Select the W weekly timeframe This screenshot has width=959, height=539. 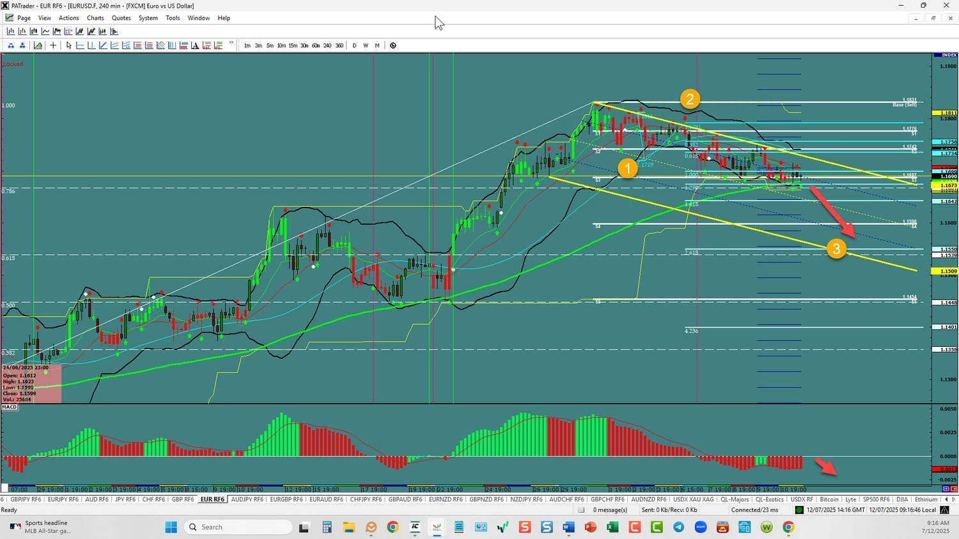[x=366, y=45]
